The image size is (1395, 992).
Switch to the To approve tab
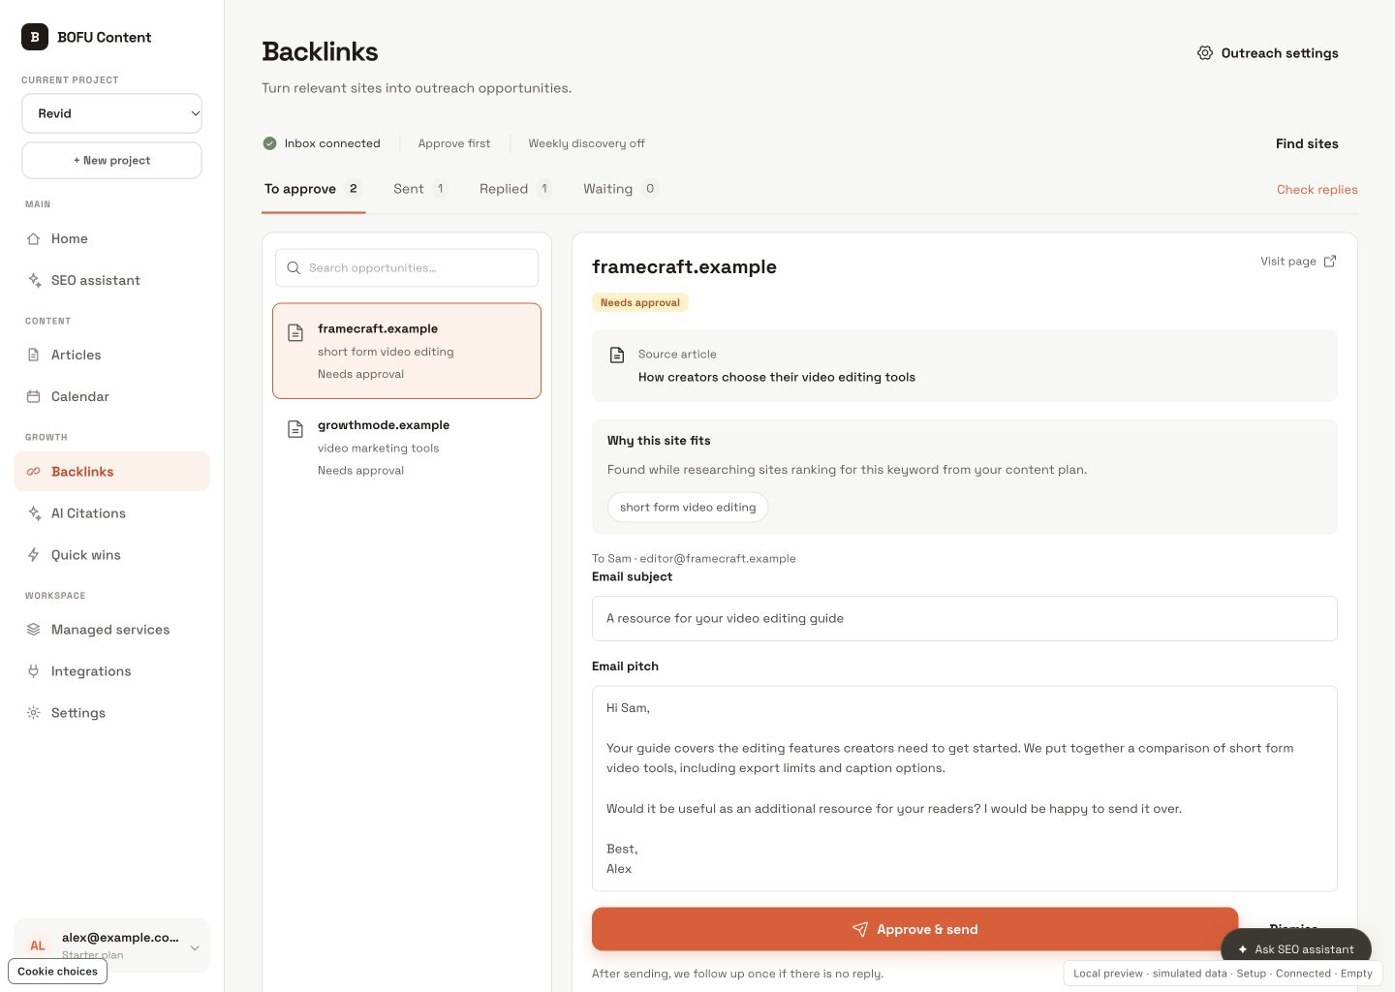click(x=313, y=189)
